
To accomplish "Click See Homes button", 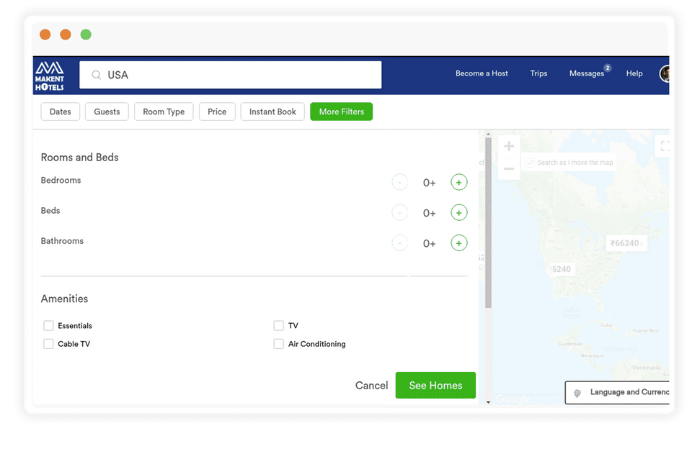I will 435,386.
